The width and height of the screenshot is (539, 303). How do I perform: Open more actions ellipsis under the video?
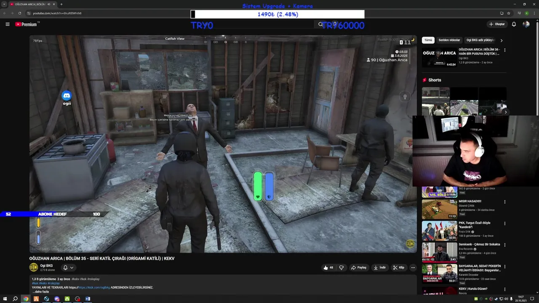(x=413, y=268)
